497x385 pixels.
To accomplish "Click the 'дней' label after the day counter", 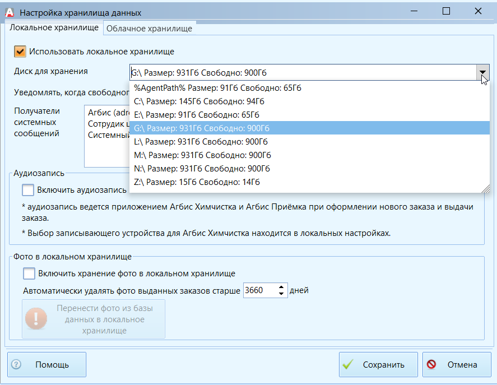I will [x=299, y=290].
